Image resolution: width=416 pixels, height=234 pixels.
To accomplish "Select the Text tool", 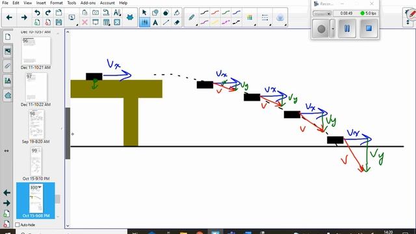I will point(155,22).
